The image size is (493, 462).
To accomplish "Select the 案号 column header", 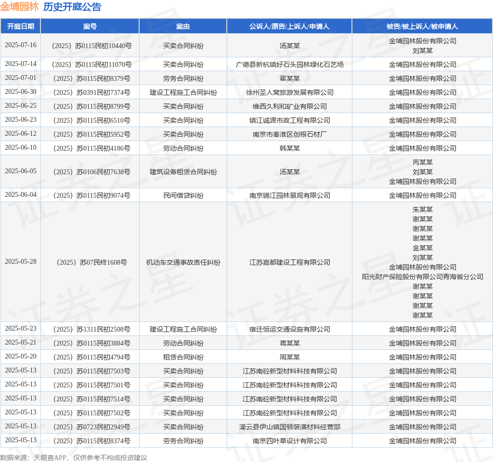I will [x=90, y=26].
